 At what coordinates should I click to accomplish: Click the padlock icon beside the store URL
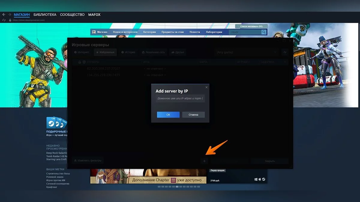coord(10,20)
